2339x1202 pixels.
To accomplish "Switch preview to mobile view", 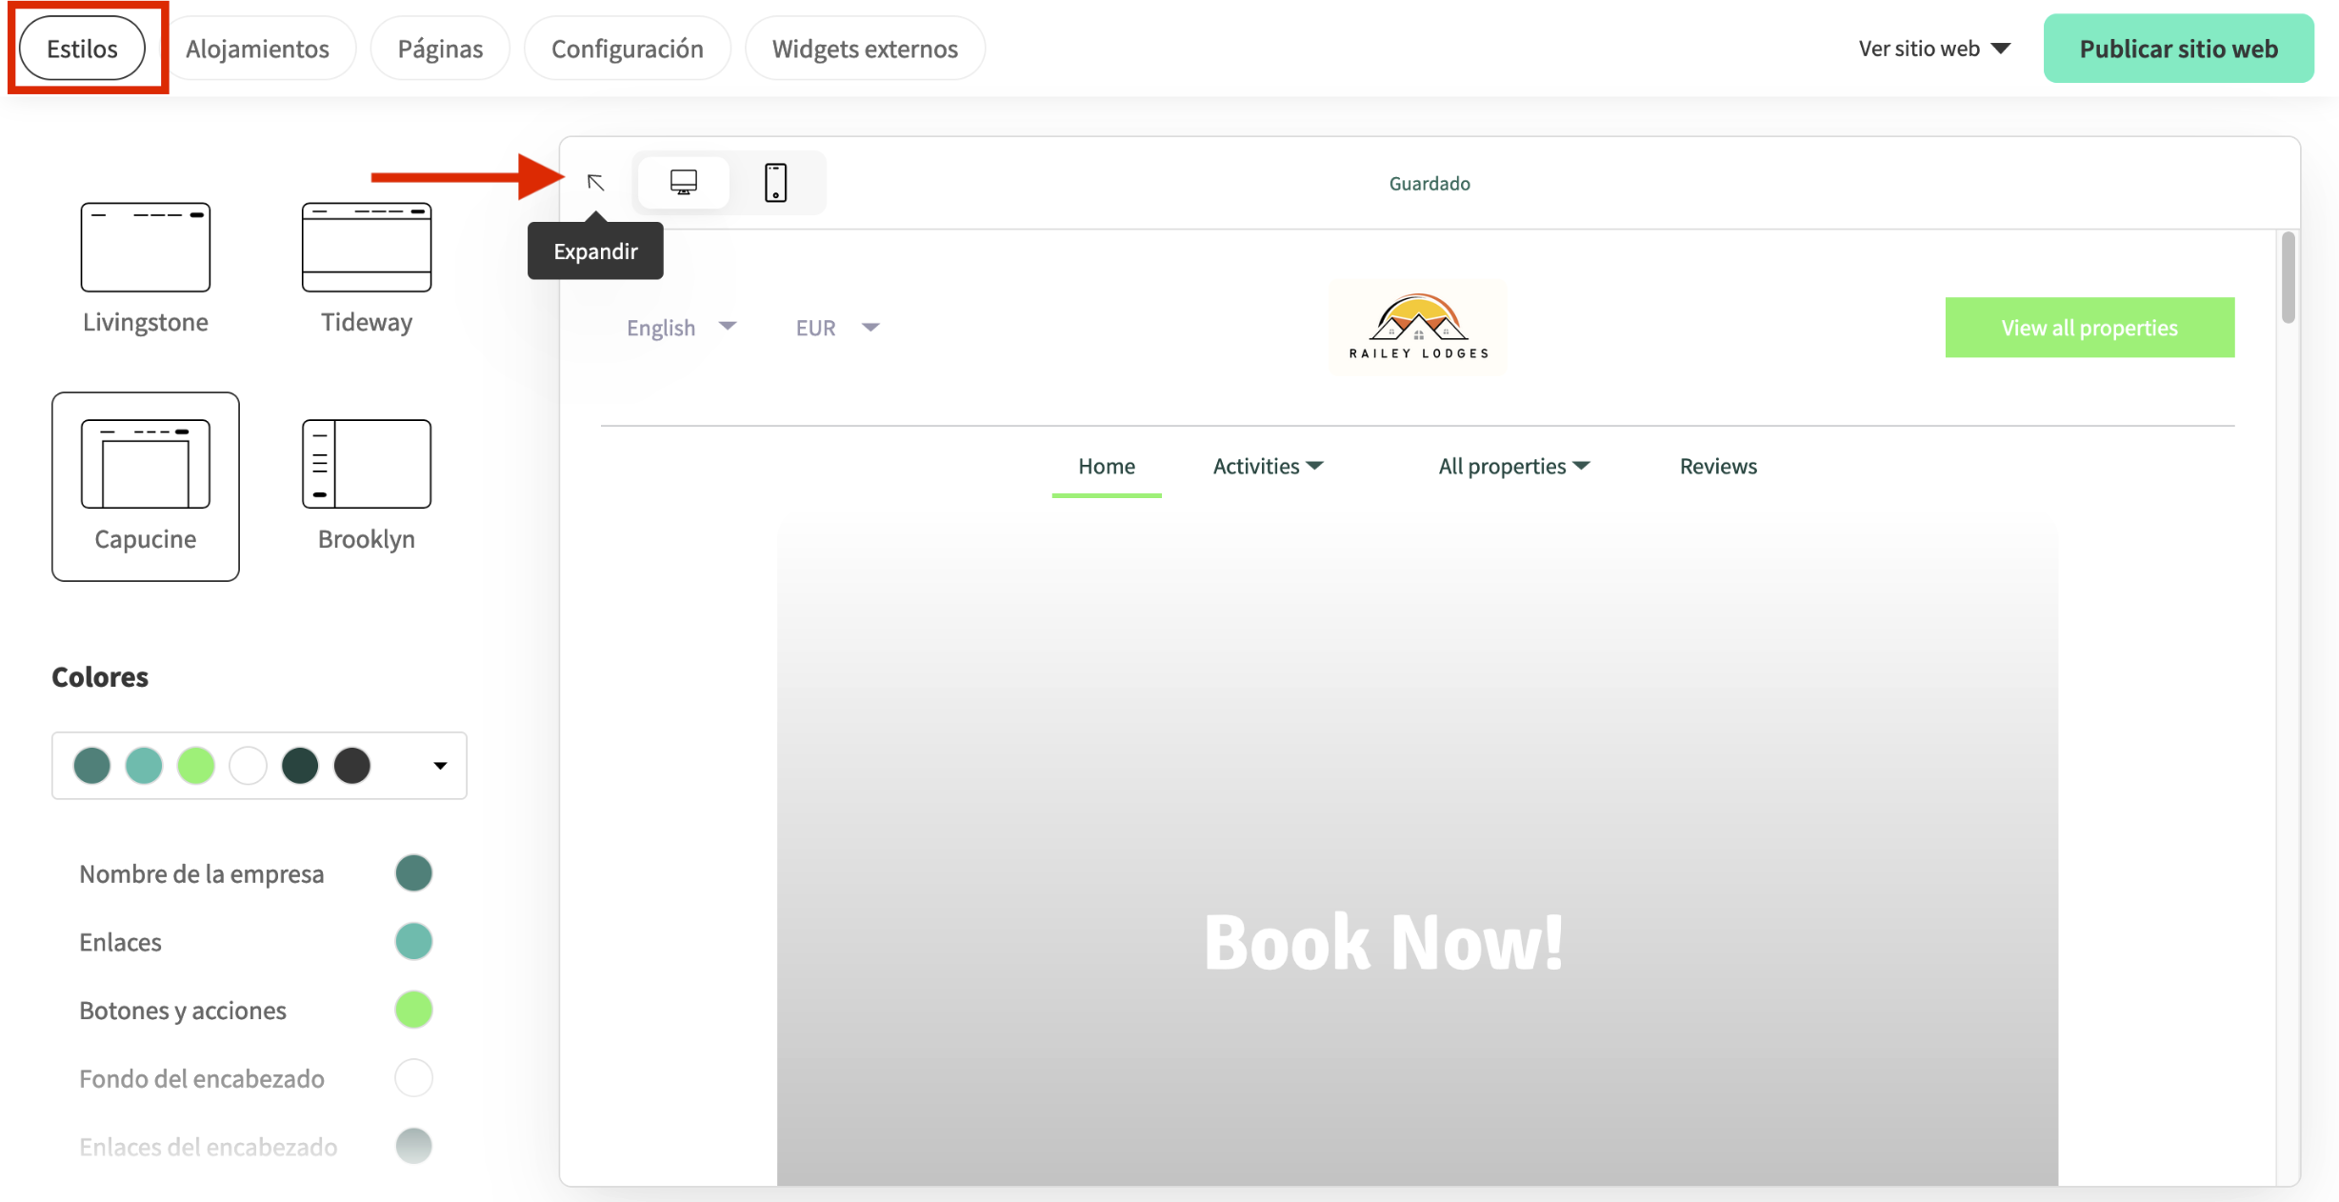I will 777,182.
